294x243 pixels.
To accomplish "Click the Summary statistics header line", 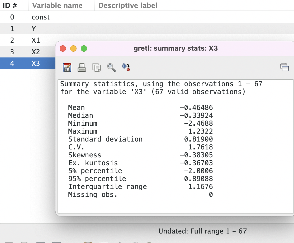I will point(161,84).
